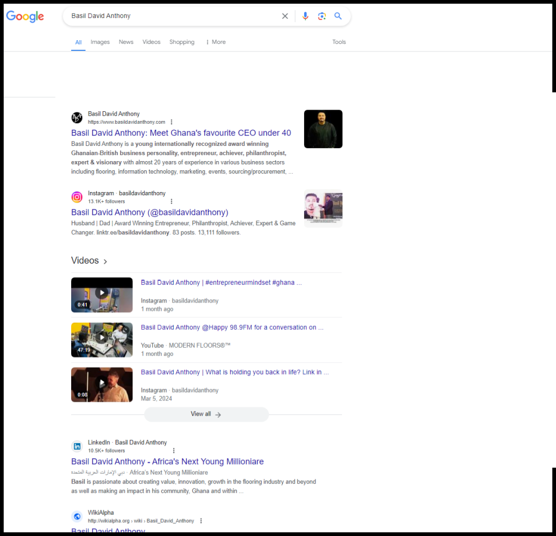Expand the Videos section chevron
This screenshot has height=536, width=556.
(x=105, y=261)
